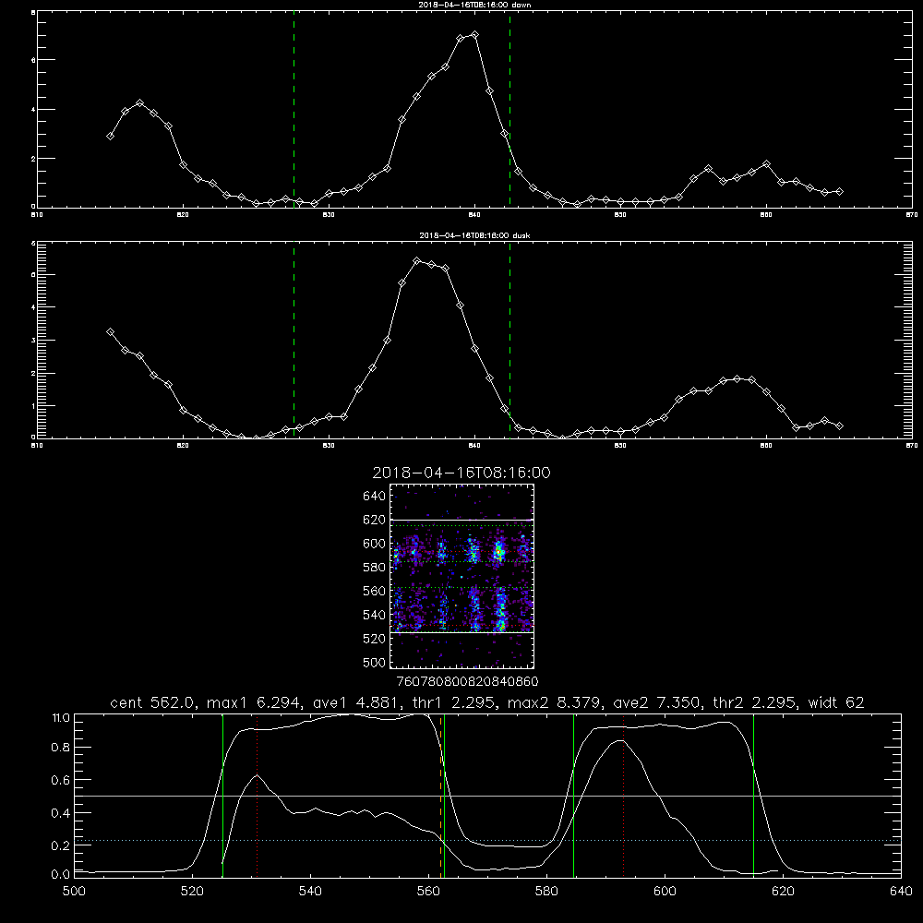
Task: Click bottom plot x-axis label 520
Action: 192,892
